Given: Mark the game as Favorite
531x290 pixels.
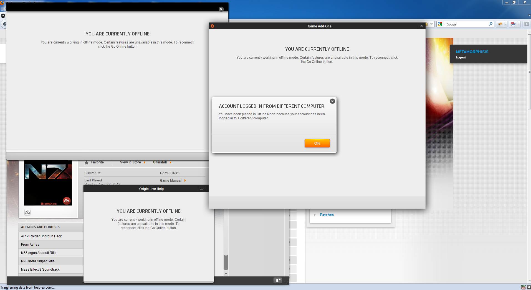Looking at the screenshot, I should coord(94,162).
